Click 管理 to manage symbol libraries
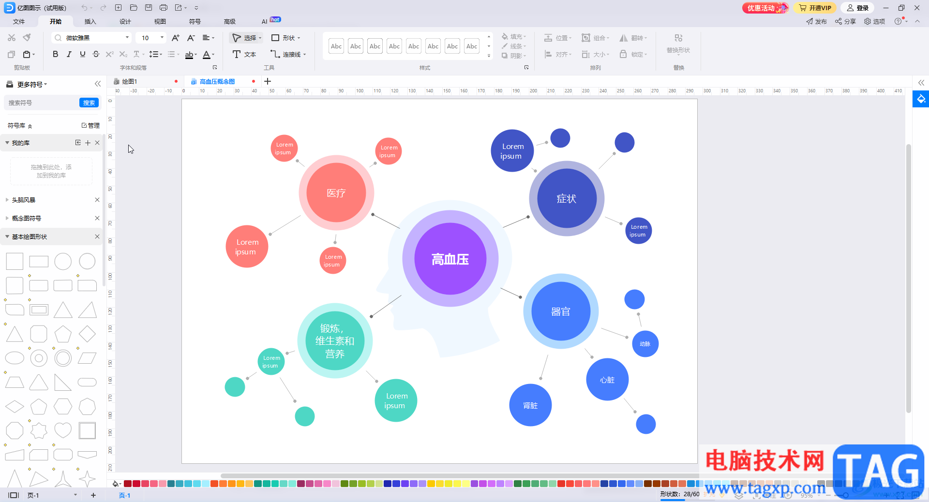 point(90,125)
